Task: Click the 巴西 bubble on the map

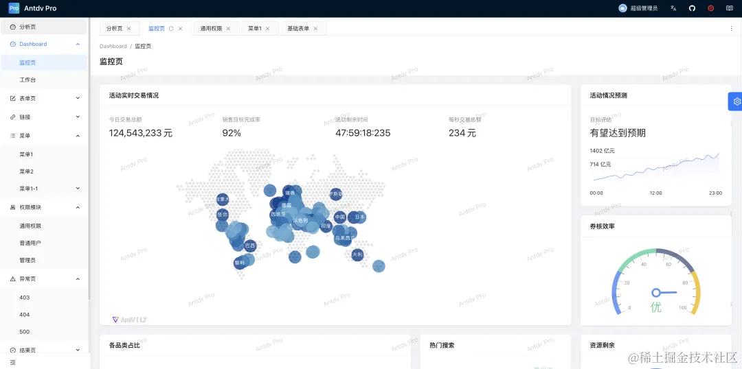Action: [x=250, y=246]
